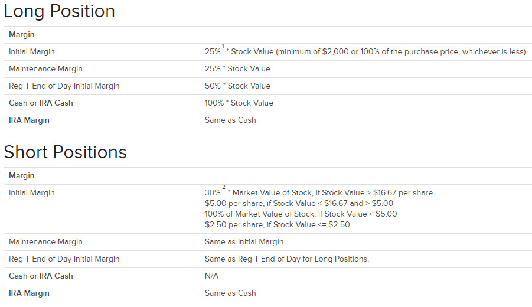Click footnote 2 superscript beside 30% Market Value
The height and width of the screenshot is (307, 532).
224,188
